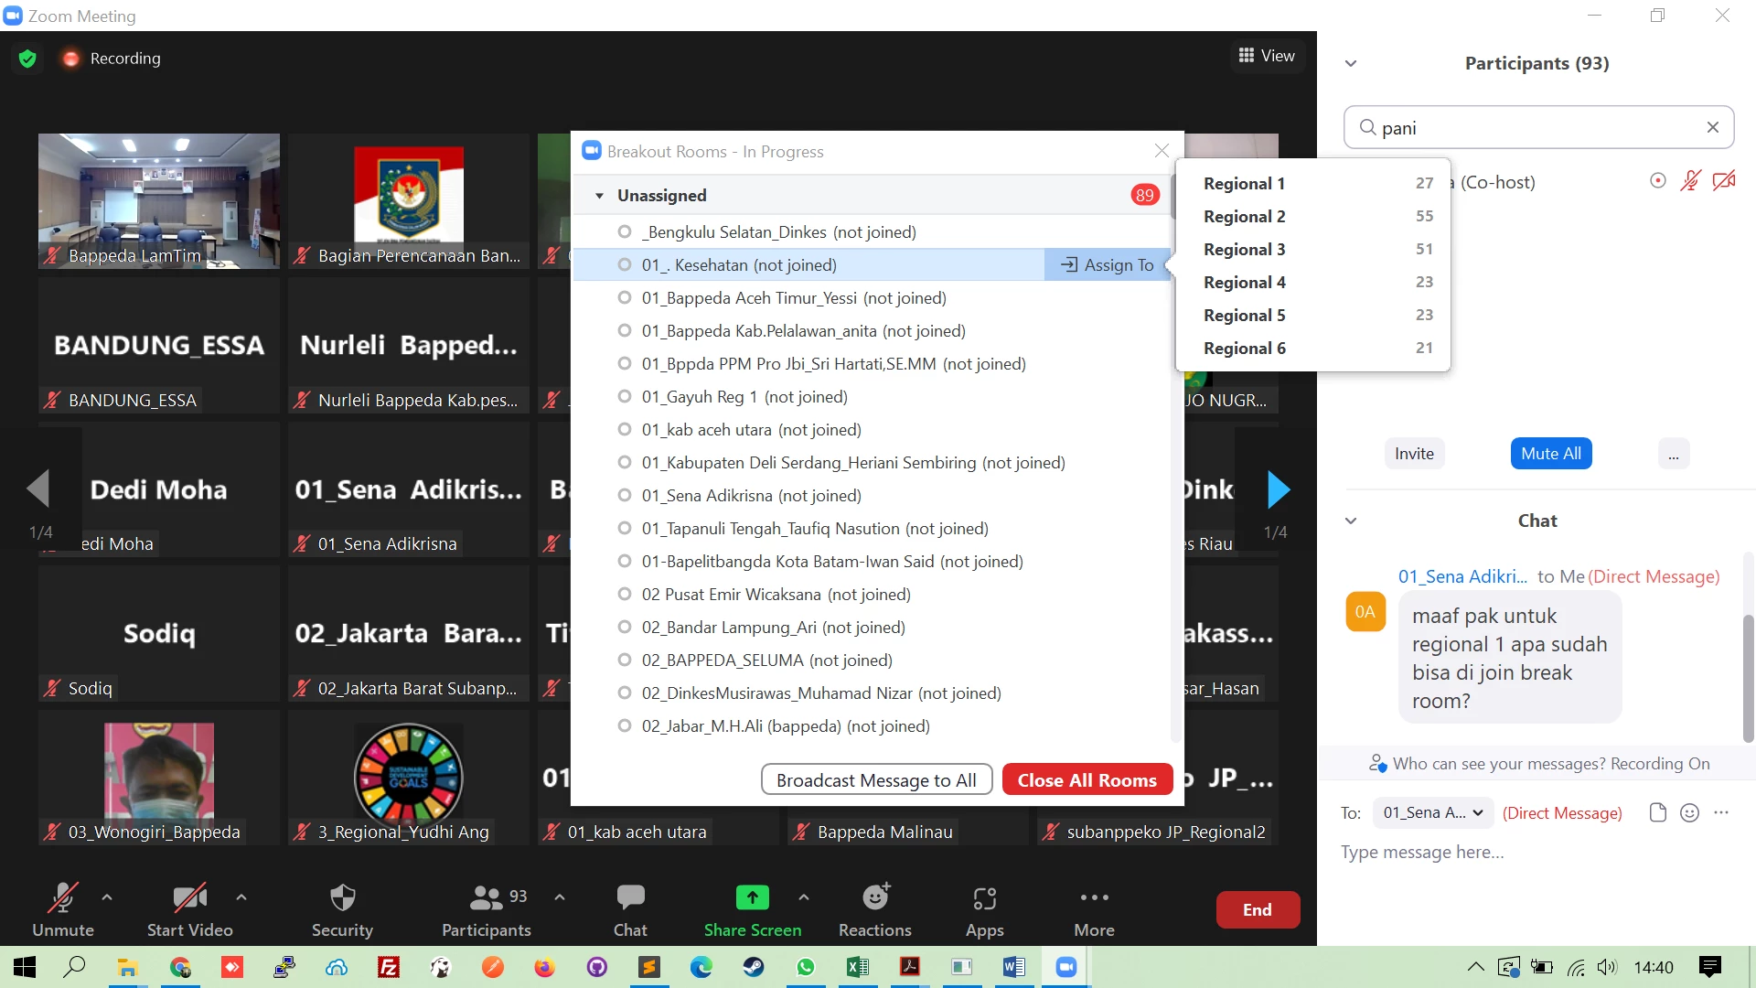Click the Share Screen green icon
This screenshot has height=988, width=1756.
[752, 897]
